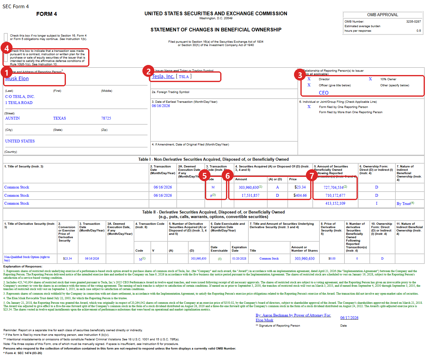Check the no longer subject to Section 16 box
This screenshot has width=427, height=362.
(6, 37)
